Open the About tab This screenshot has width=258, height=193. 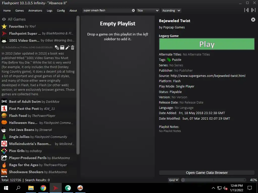[73, 11]
